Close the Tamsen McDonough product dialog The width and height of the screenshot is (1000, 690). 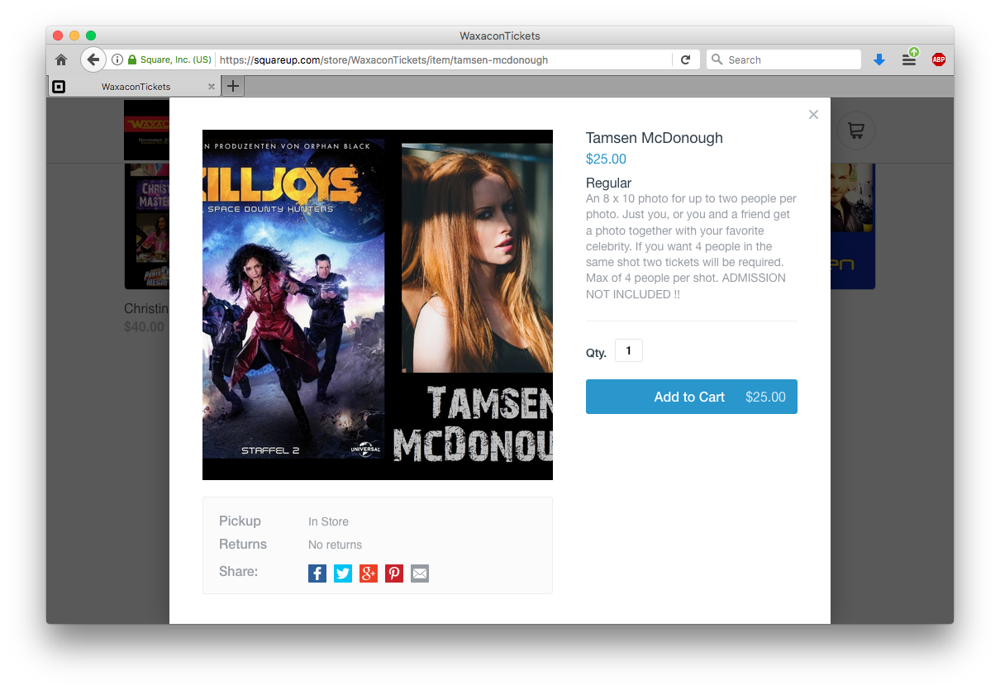click(x=813, y=115)
